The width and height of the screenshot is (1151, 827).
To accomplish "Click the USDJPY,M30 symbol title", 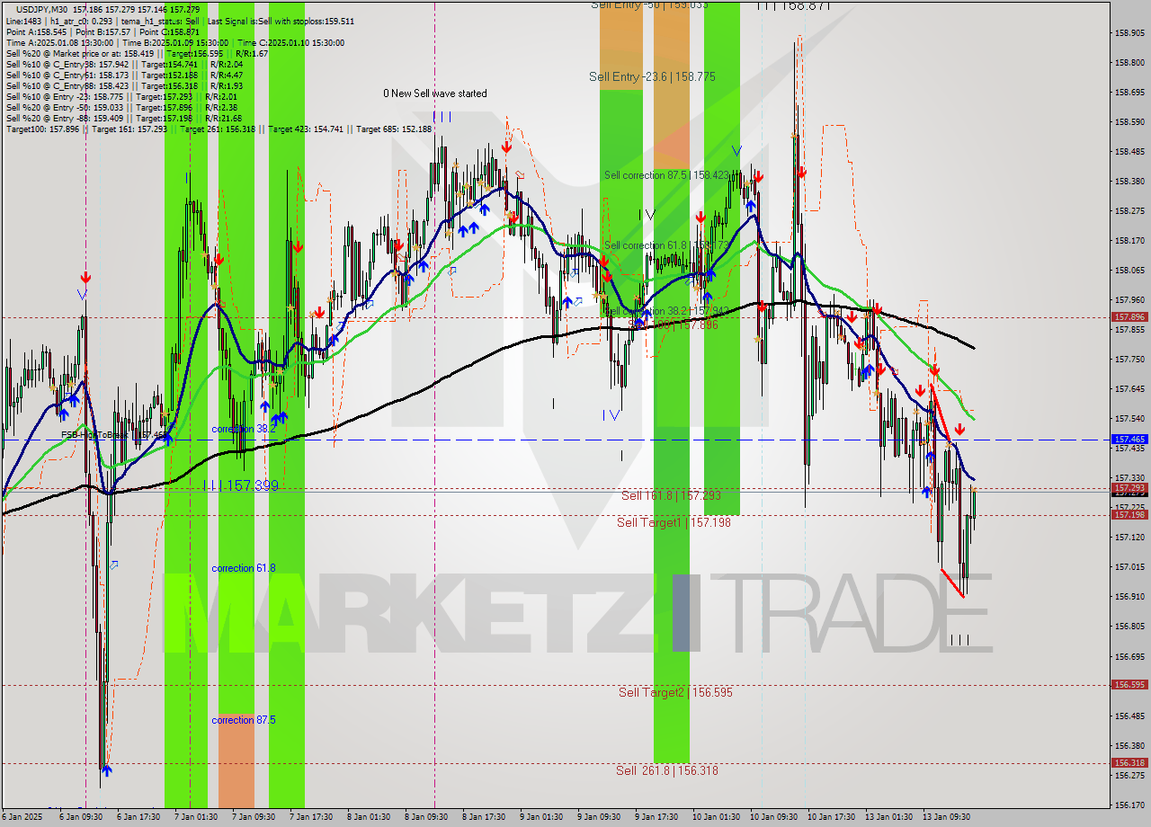I will click(x=41, y=9).
